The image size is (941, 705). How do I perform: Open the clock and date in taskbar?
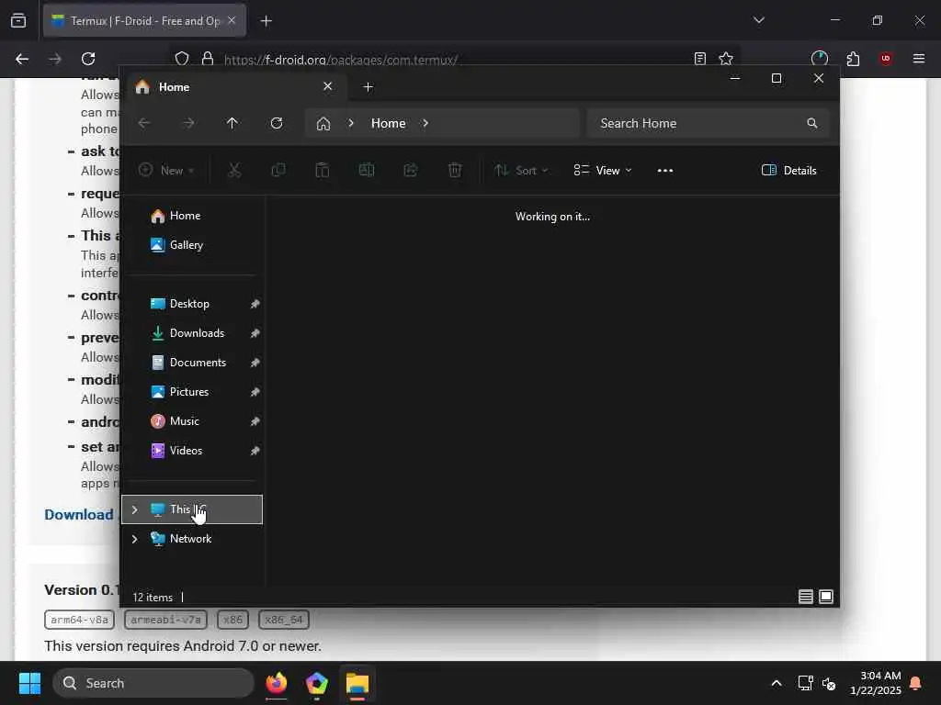click(x=876, y=683)
